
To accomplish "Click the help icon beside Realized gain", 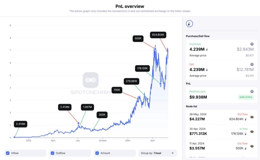I will pos(252,92).
